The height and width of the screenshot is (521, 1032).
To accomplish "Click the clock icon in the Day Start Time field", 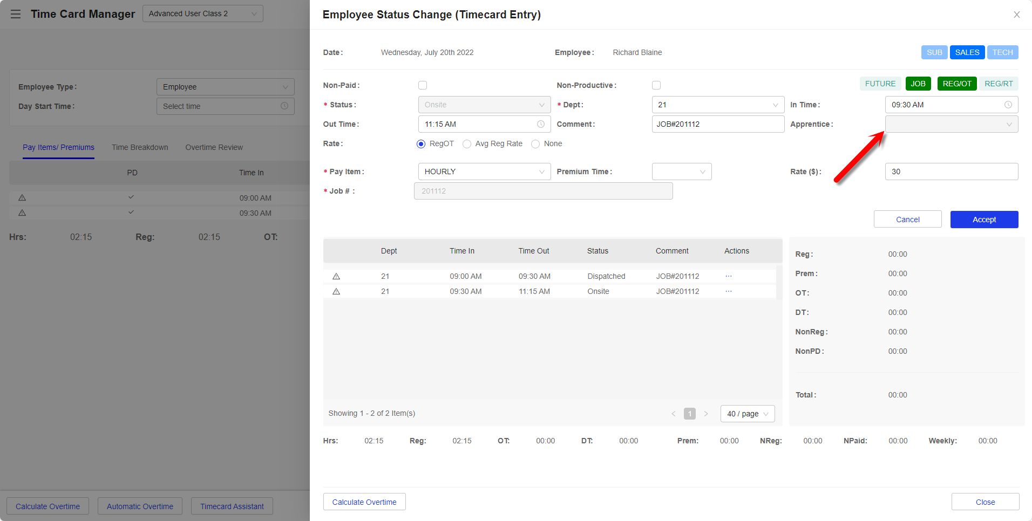I will pyautogui.click(x=284, y=106).
